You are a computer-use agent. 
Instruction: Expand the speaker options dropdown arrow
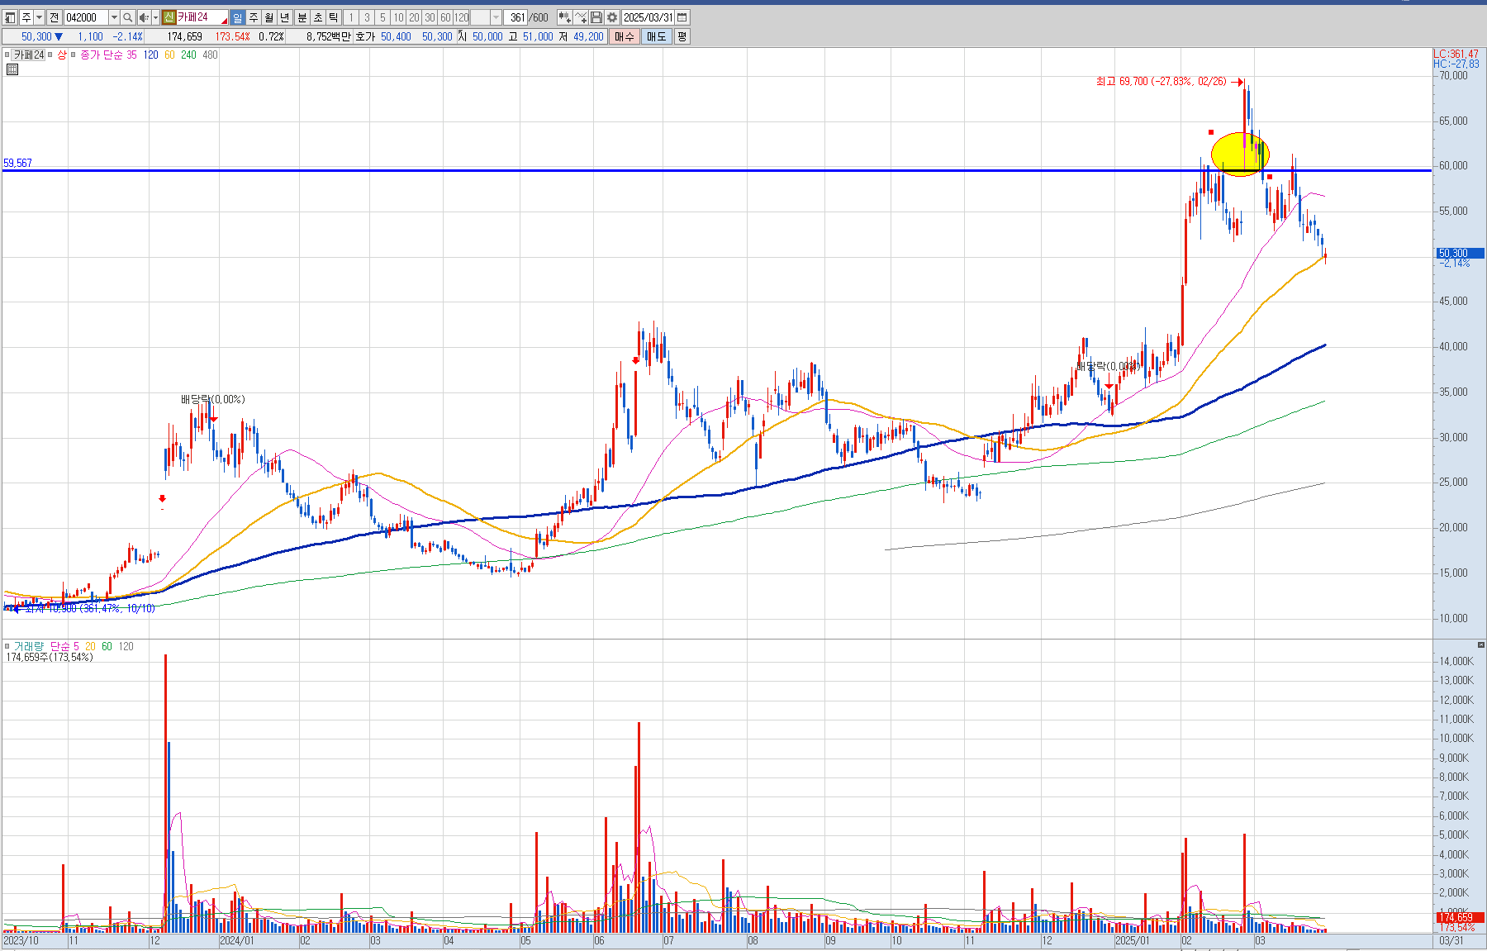click(155, 17)
